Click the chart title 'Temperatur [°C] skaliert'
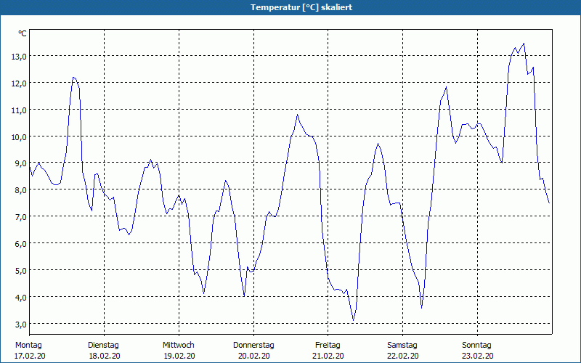This screenshot has width=581, height=363. coord(301,7)
